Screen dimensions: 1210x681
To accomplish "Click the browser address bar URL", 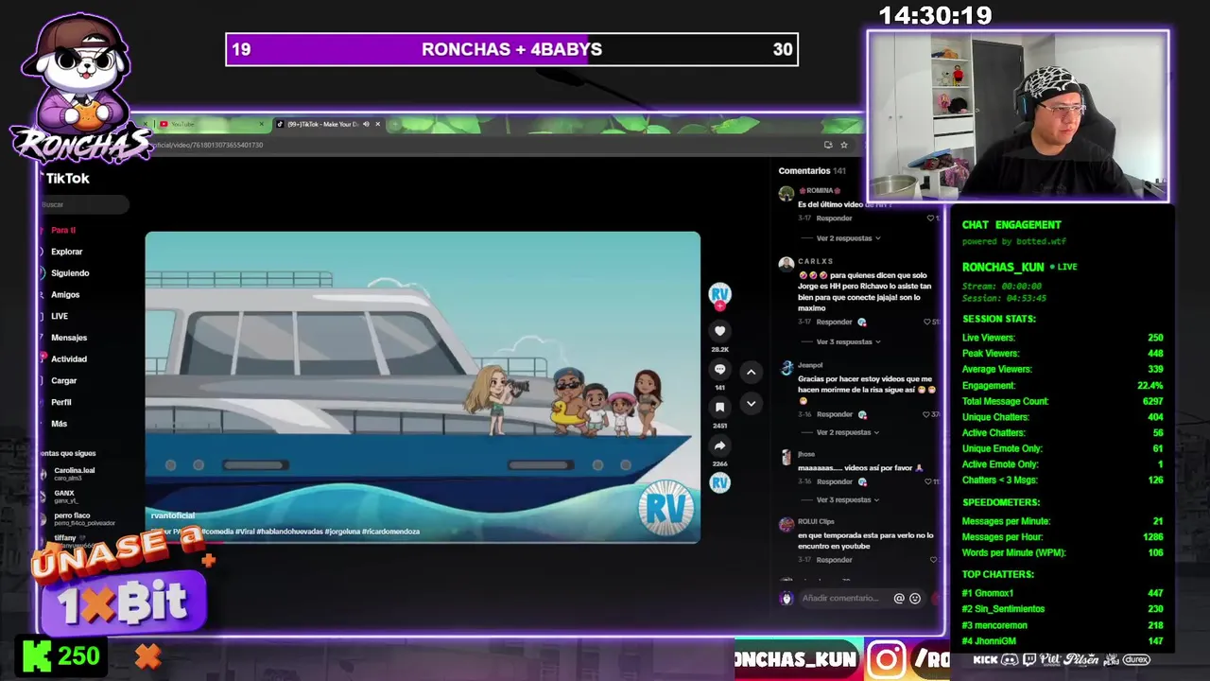I will tap(210, 145).
